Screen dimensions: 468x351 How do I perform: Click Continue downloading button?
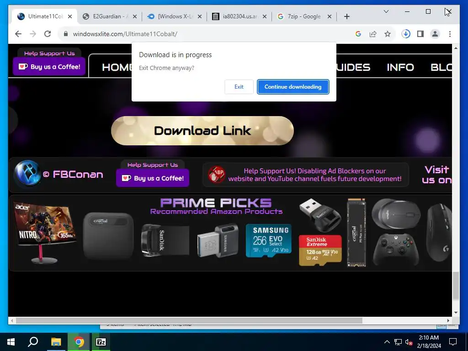(x=293, y=87)
